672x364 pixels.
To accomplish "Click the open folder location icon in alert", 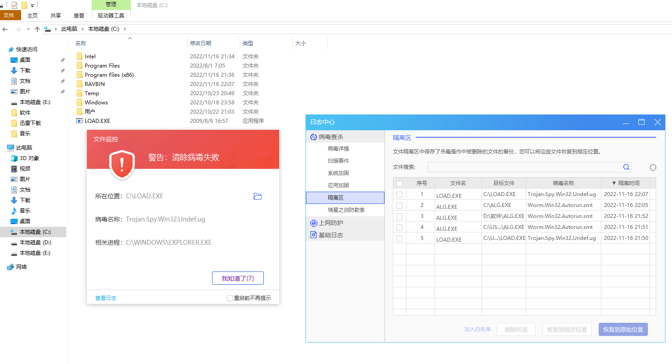I will [x=258, y=196].
